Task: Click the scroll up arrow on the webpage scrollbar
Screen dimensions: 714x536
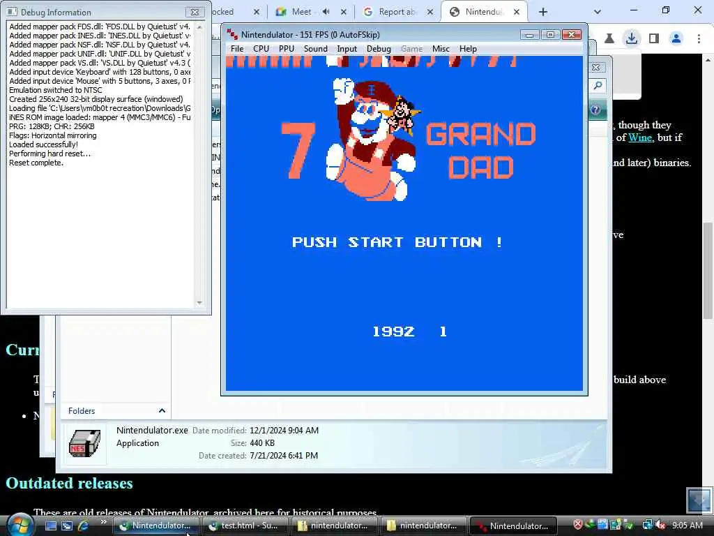Action: click(x=708, y=60)
